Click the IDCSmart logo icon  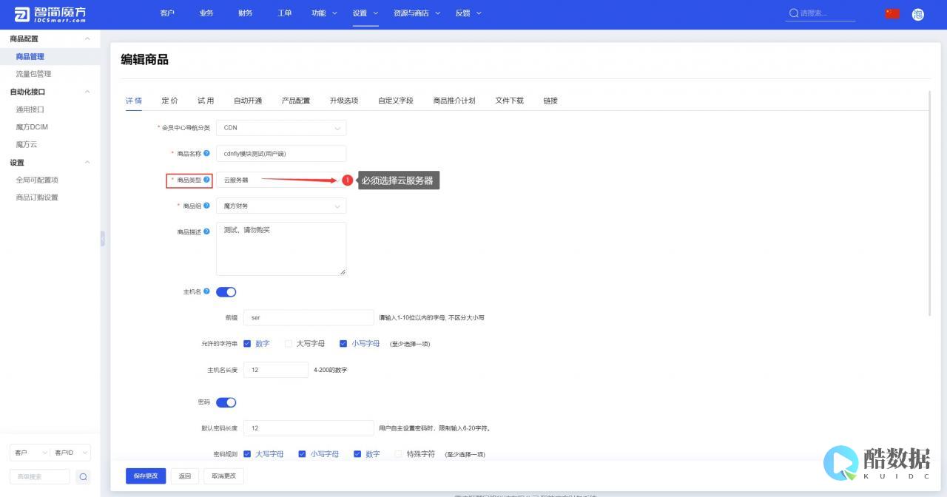coord(22,14)
